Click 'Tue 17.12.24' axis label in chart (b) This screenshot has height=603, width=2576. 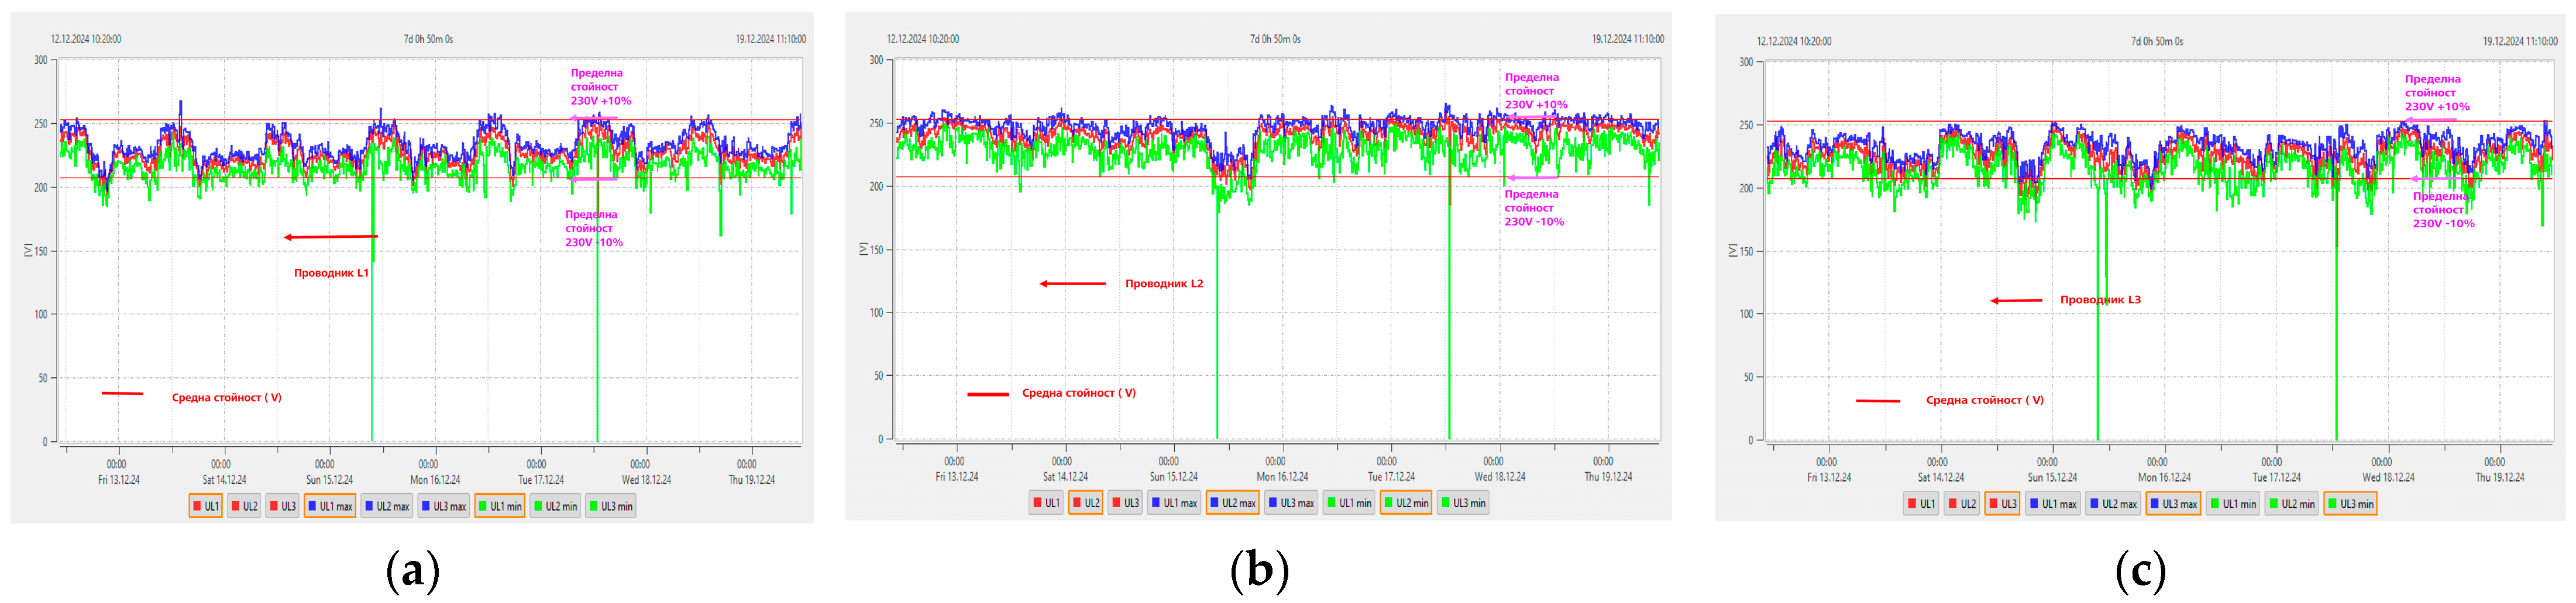click(x=1392, y=477)
